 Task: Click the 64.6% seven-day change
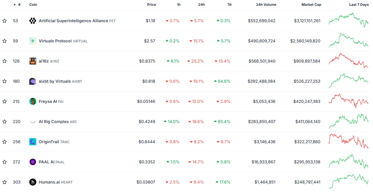(222, 81)
